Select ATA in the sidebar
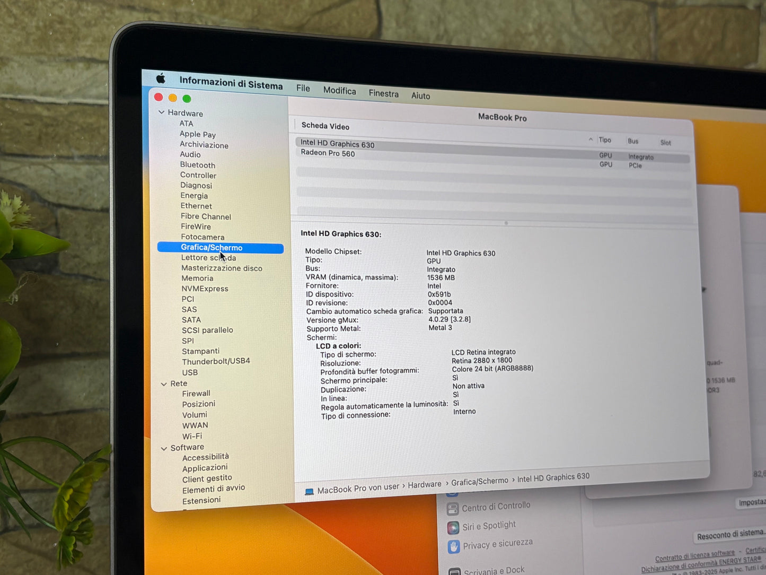This screenshot has height=575, width=766. click(x=187, y=124)
